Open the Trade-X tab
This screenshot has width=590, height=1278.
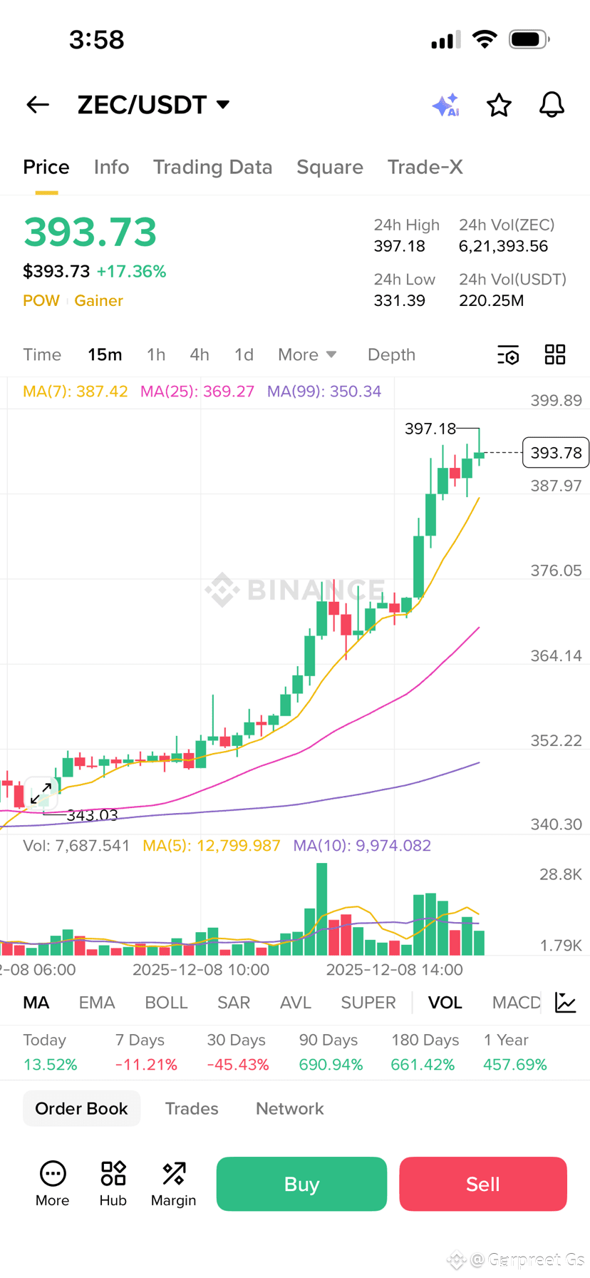click(425, 167)
